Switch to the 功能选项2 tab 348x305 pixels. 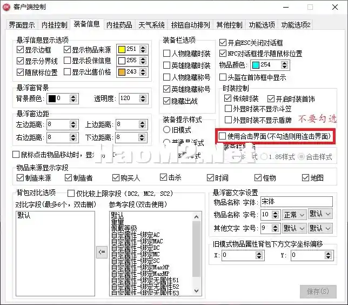(x=296, y=25)
